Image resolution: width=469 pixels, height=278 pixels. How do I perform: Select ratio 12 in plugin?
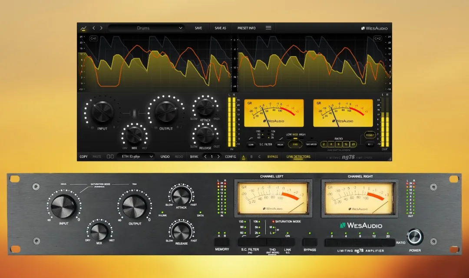(346, 144)
